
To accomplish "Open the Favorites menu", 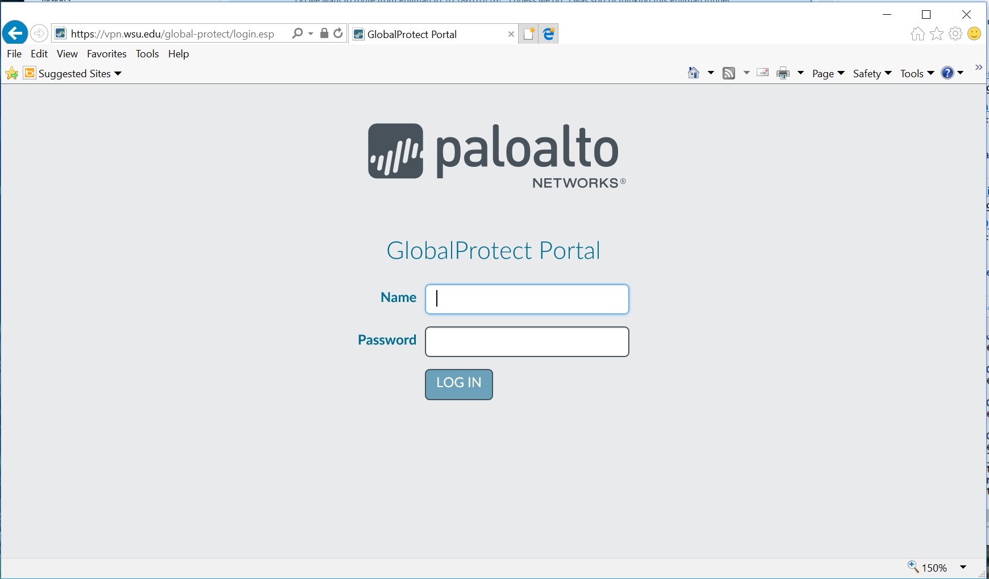I will click(107, 54).
